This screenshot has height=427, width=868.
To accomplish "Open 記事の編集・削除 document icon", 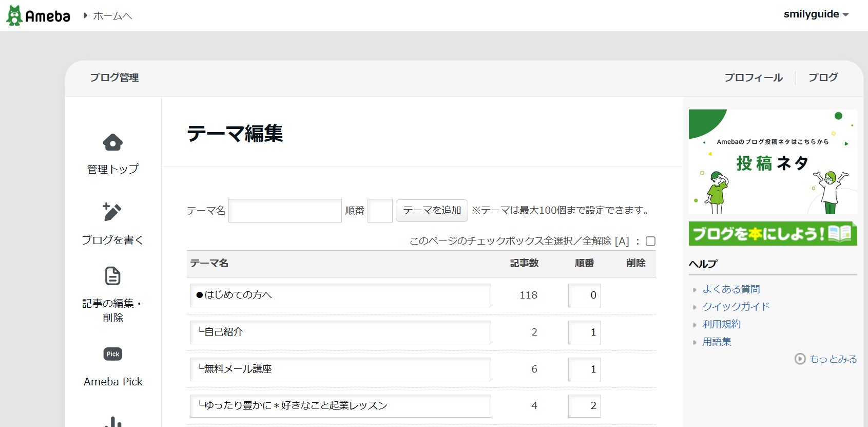I will [113, 276].
